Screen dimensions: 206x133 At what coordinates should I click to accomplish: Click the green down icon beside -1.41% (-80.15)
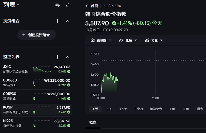(114, 23)
